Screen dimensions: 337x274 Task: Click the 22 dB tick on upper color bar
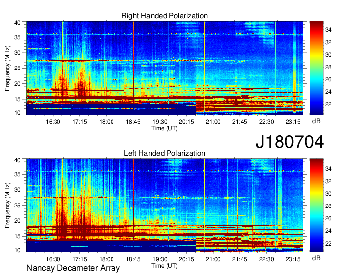[x=328, y=104]
